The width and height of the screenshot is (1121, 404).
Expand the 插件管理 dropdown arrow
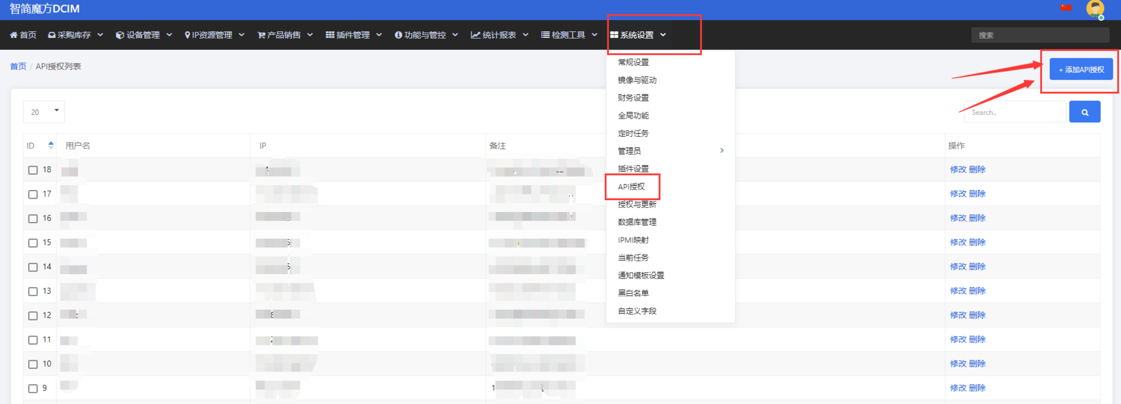coord(379,35)
